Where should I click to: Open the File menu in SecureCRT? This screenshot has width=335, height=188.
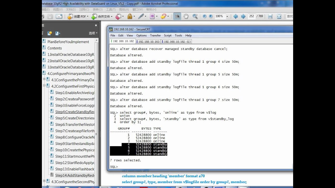[113, 36]
